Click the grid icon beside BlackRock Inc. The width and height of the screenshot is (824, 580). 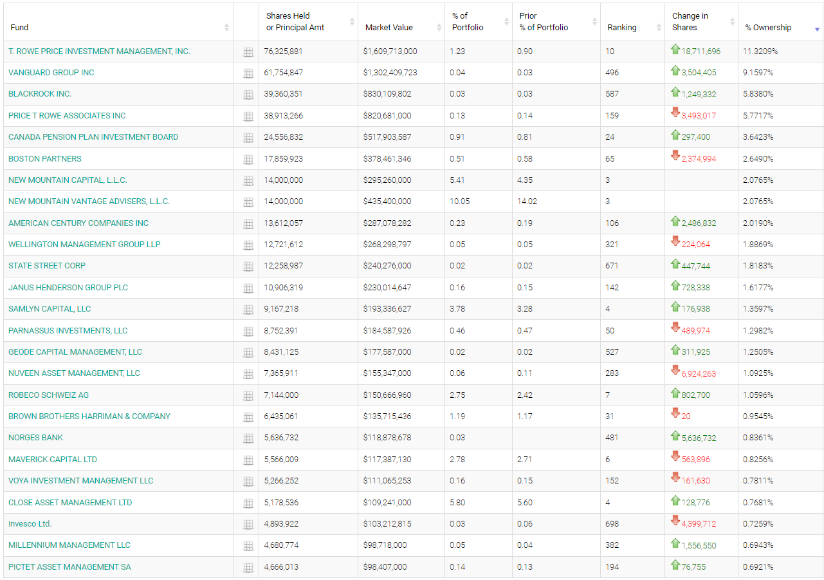coord(248,95)
